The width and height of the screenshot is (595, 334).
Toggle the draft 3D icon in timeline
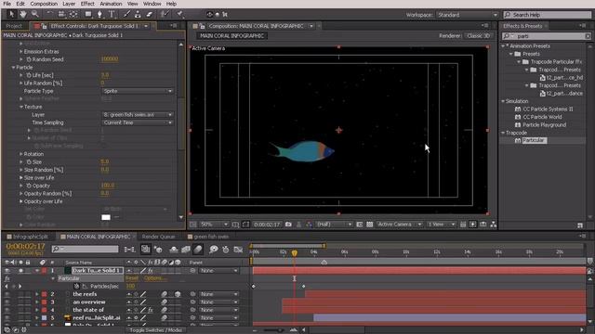point(158,250)
